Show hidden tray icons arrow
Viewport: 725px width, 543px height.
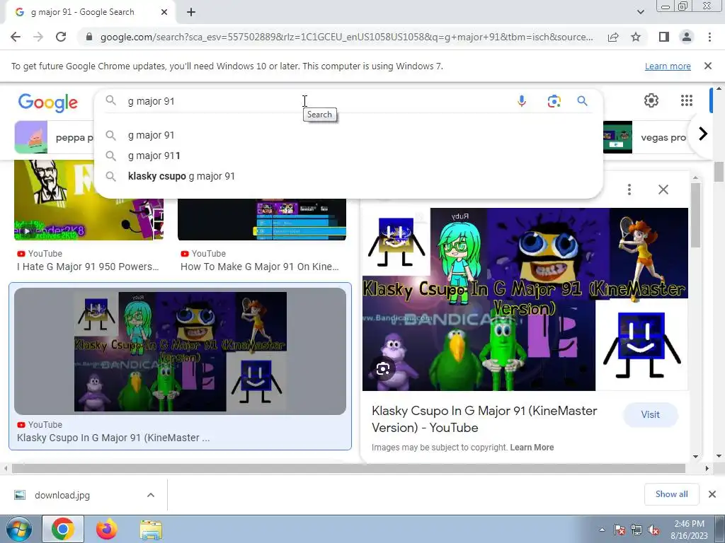click(602, 530)
